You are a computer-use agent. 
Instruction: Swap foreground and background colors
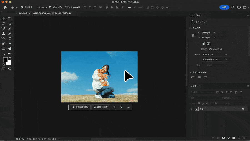10,58
